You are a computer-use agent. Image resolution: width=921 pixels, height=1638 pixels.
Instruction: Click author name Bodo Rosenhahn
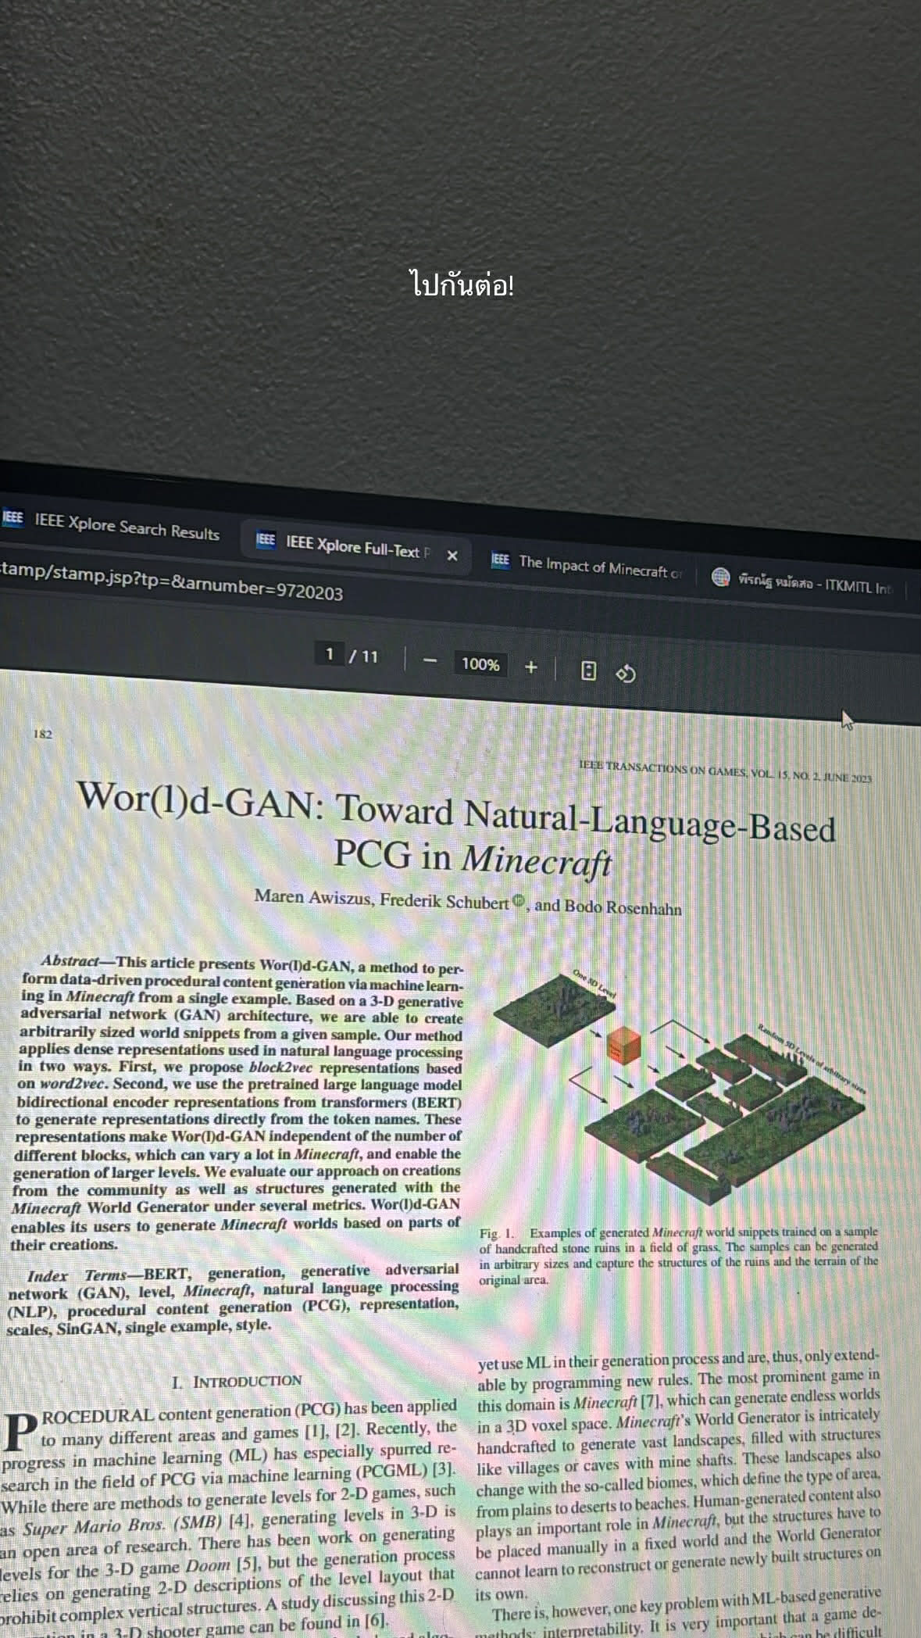tap(623, 907)
